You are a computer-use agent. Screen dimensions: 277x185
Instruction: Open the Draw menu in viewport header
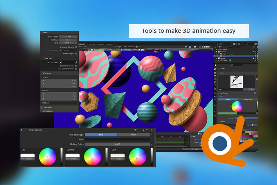click(85, 47)
